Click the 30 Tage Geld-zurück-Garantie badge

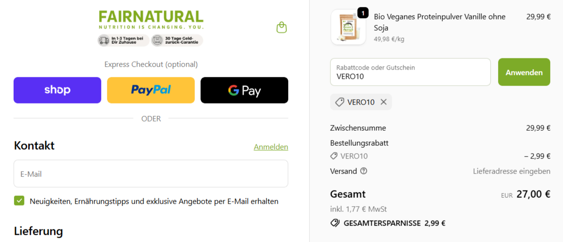point(177,40)
